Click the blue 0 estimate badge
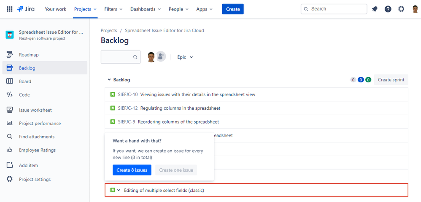The image size is (421, 202). [361, 80]
